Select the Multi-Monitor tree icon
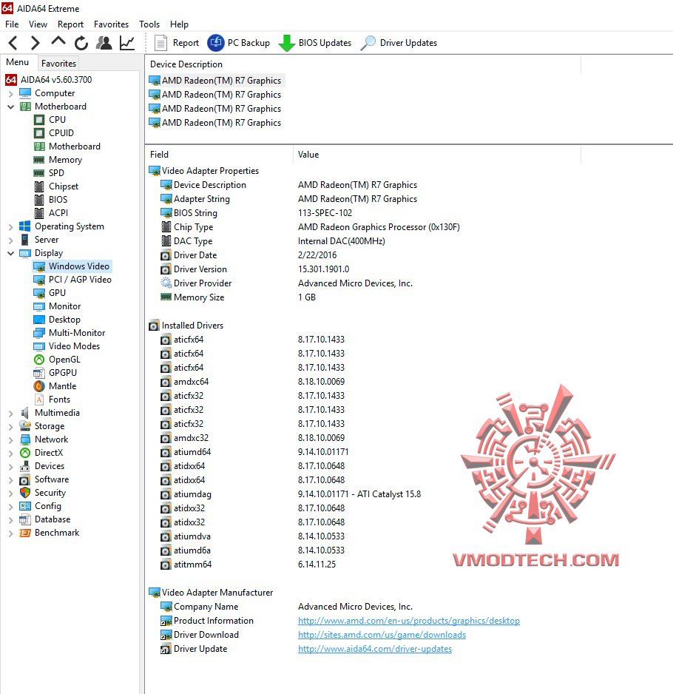Image resolution: width=673 pixels, height=694 pixels. 39,333
